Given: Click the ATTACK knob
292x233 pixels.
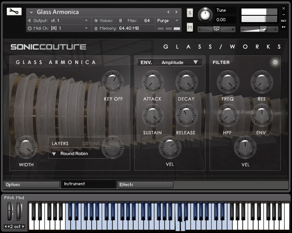Looking at the screenshot, I should (153, 82).
